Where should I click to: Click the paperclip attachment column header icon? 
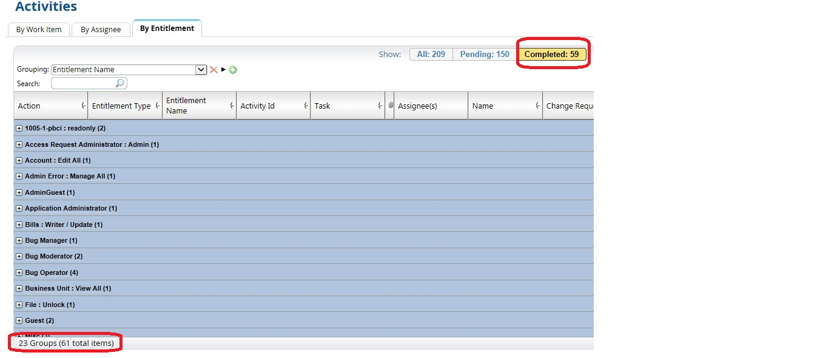(x=390, y=106)
